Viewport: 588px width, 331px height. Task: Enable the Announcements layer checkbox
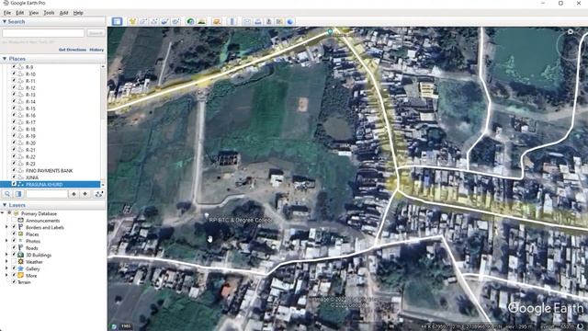pos(14,221)
